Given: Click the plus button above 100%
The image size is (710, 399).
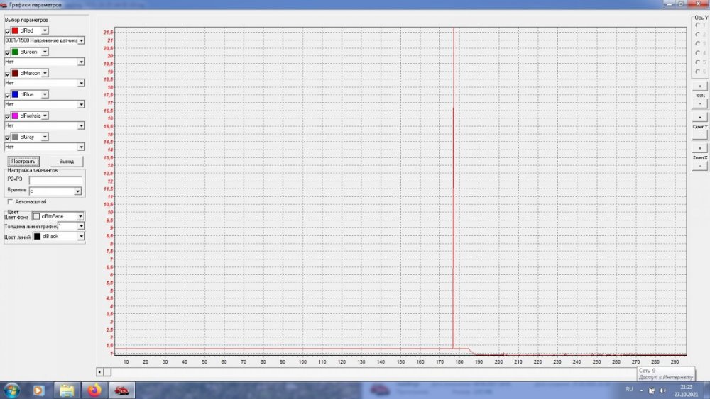Looking at the screenshot, I should (x=699, y=86).
